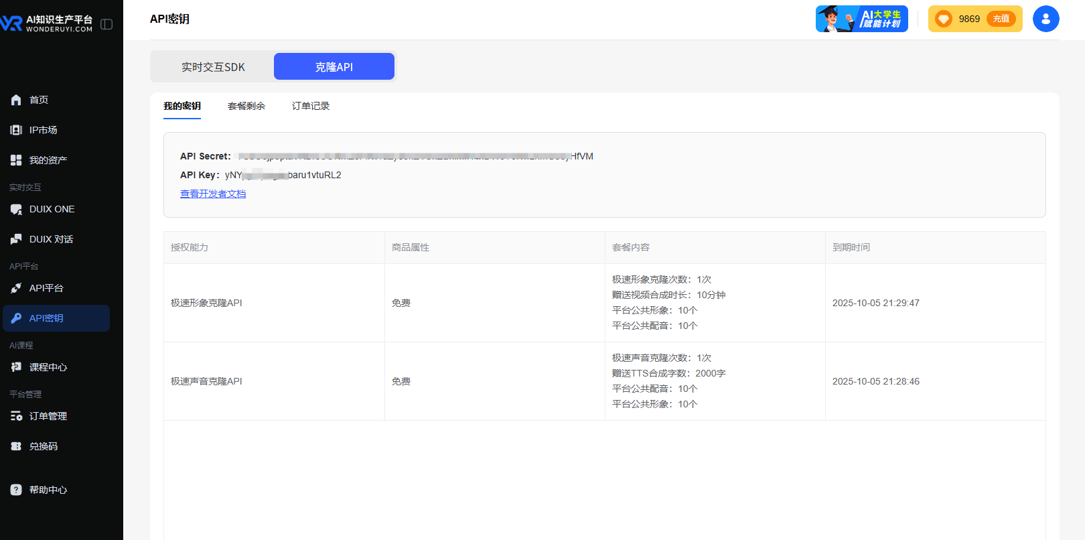The image size is (1085, 540).
Task: Open DUIX ONE chat icon
Action: (16, 209)
